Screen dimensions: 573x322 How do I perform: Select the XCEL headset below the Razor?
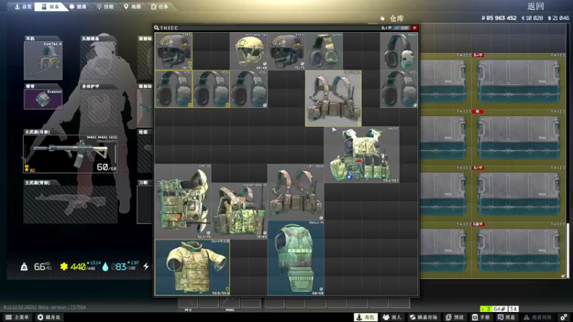pos(399,89)
